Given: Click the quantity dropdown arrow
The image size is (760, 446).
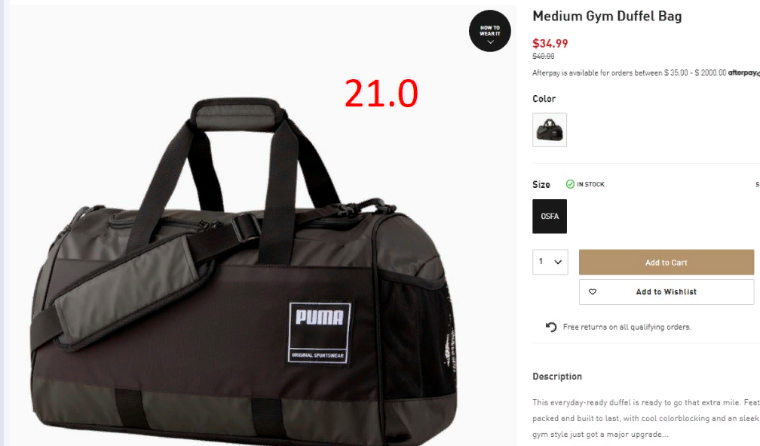Looking at the screenshot, I should tap(558, 262).
